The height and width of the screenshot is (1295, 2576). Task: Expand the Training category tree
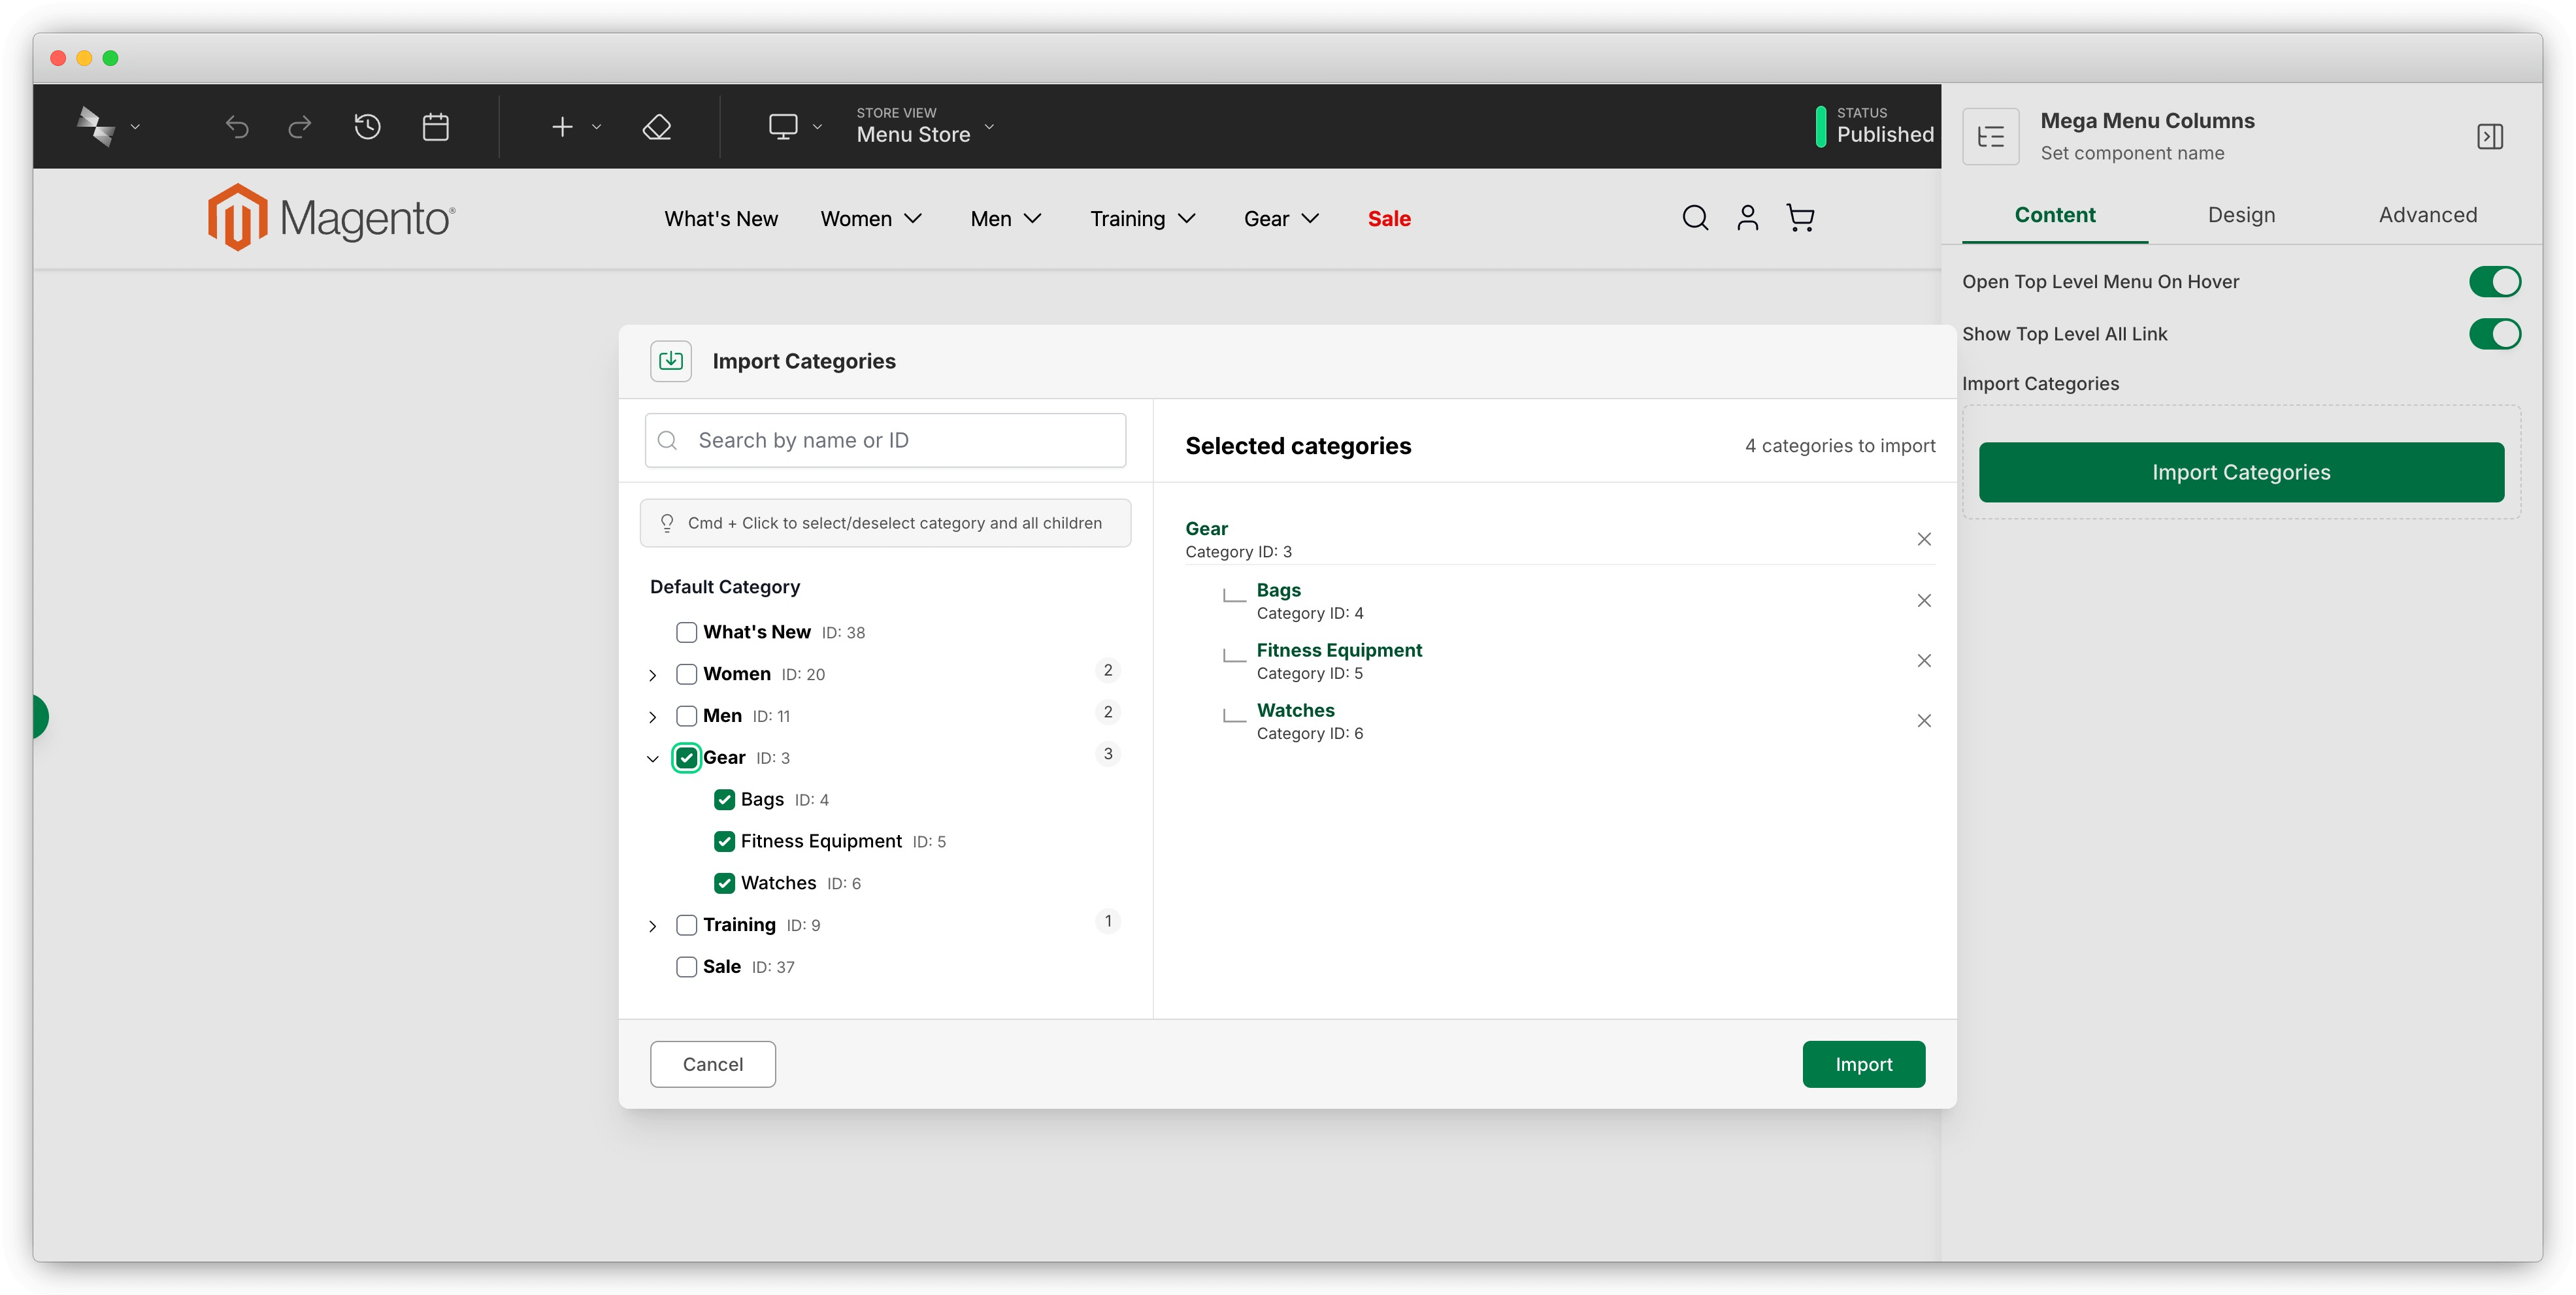point(653,926)
